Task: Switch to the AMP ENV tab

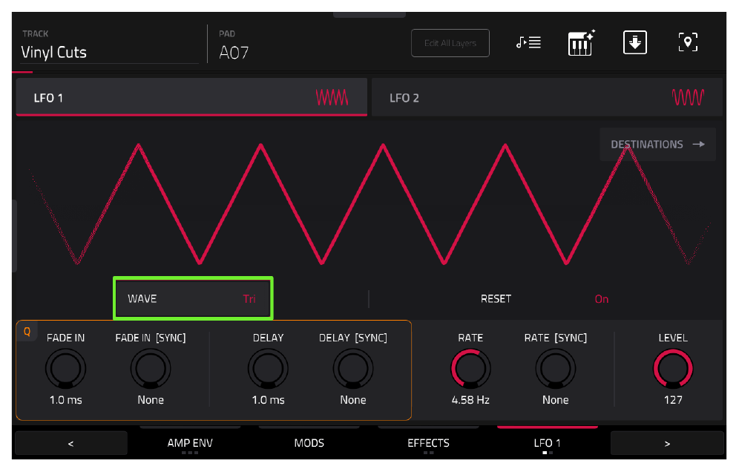Action: click(x=190, y=443)
